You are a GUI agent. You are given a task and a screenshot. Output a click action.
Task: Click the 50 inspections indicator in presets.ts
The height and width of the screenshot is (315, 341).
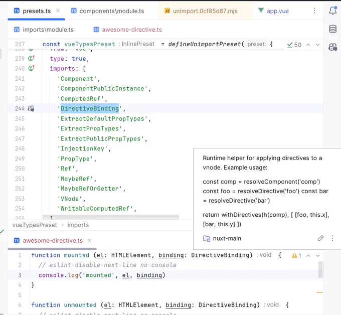tap(294, 45)
